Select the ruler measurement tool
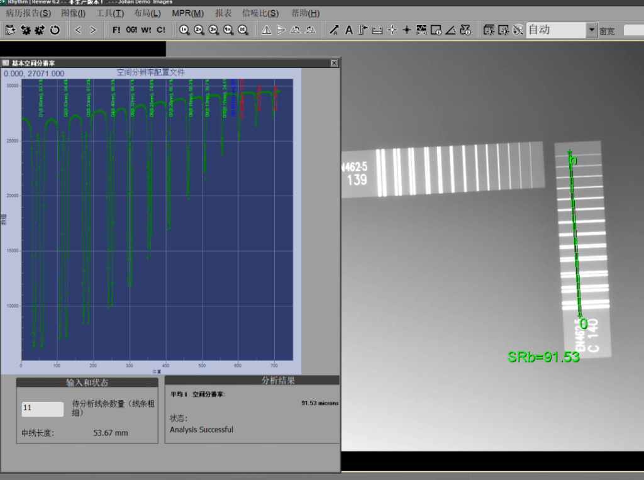The height and width of the screenshot is (480, 644). (x=377, y=30)
